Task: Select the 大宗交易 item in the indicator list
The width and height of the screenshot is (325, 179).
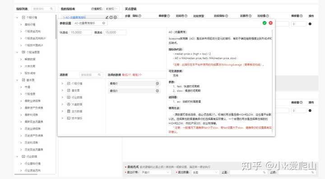Action: [30, 66]
